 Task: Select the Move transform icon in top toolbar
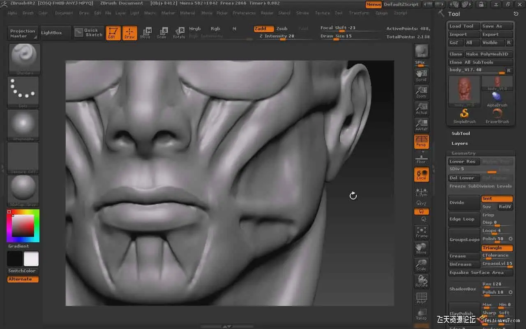(145, 32)
